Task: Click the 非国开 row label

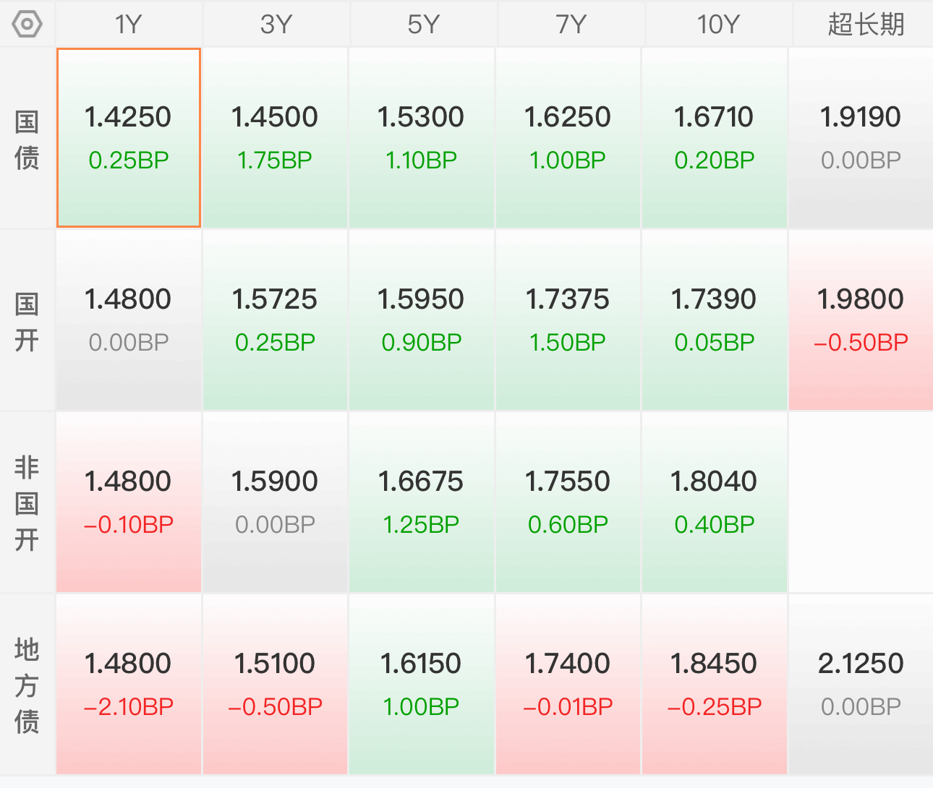Action: pos(27,503)
